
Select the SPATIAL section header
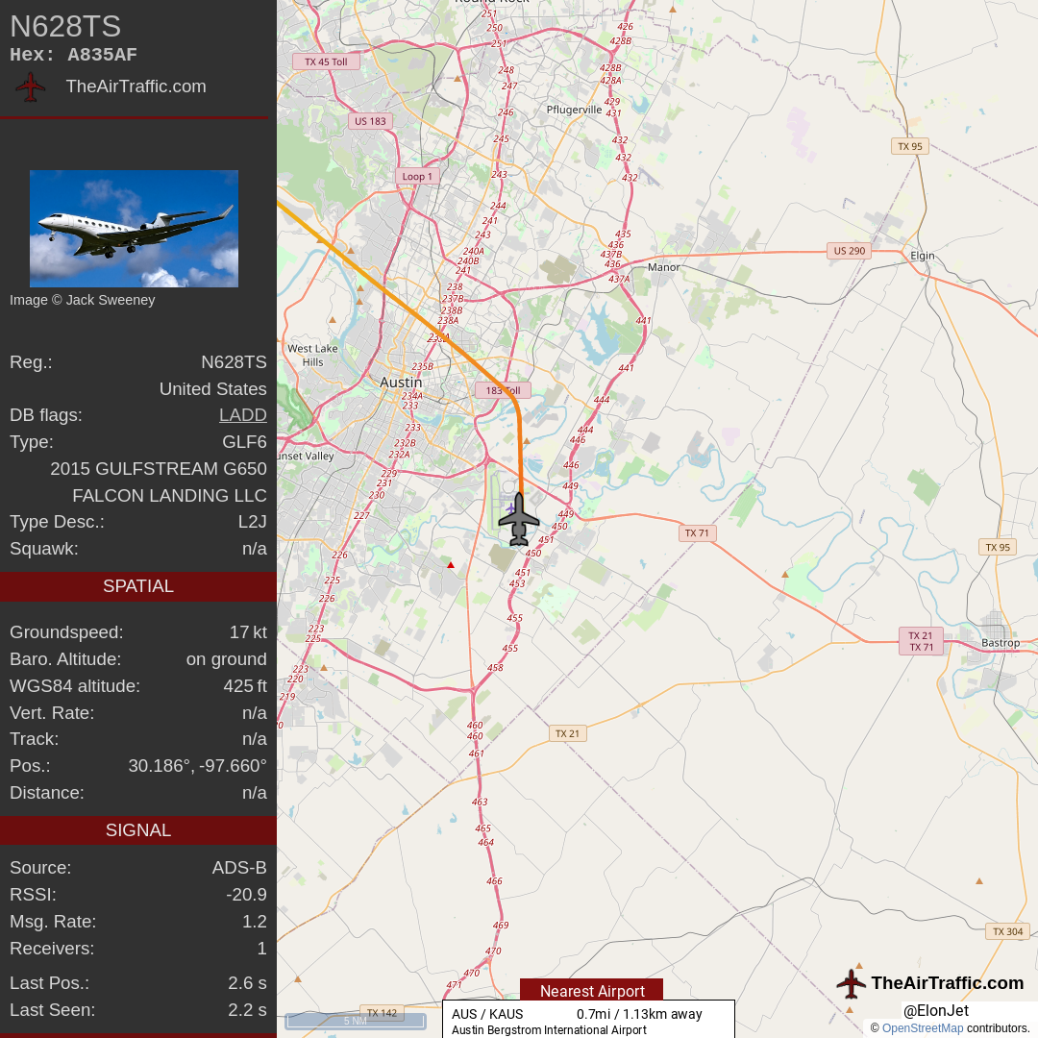[x=138, y=586]
